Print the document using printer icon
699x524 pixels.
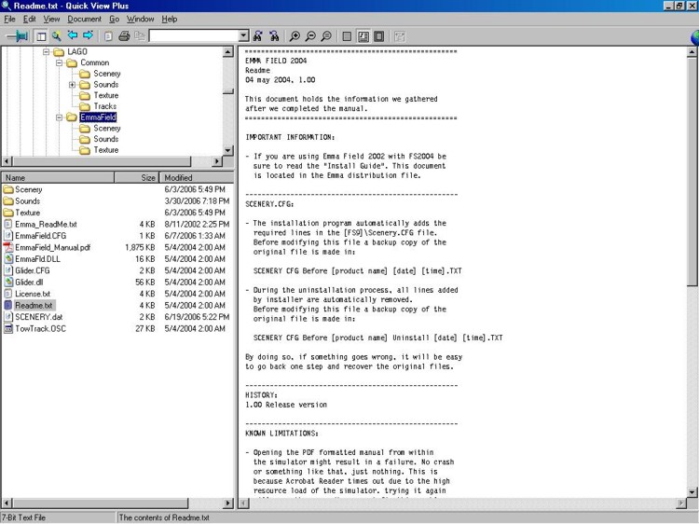(x=124, y=36)
